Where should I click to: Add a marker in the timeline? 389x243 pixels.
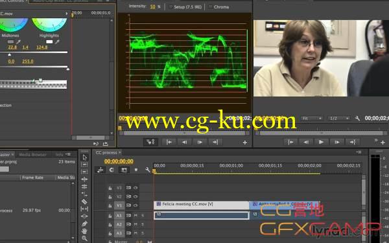coord(136,170)
